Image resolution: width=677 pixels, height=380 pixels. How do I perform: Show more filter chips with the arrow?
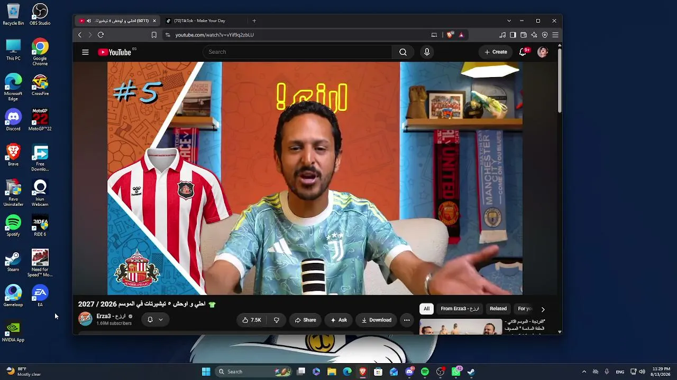click(543, 309)
